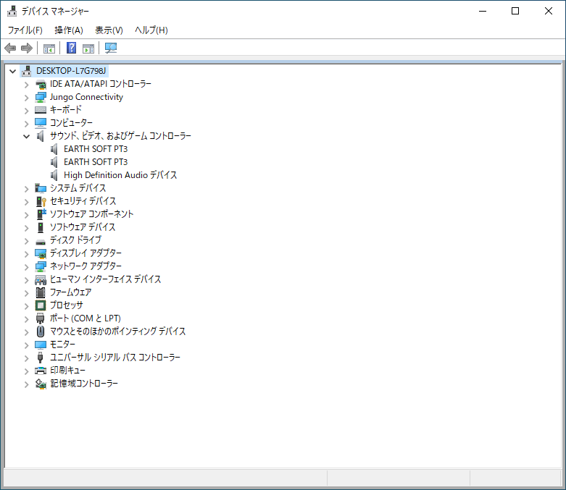Viewport: 566px width, 490px height.
Task: Click the DESKTOP-L7G798J computer icon
Action: [26, 71]
